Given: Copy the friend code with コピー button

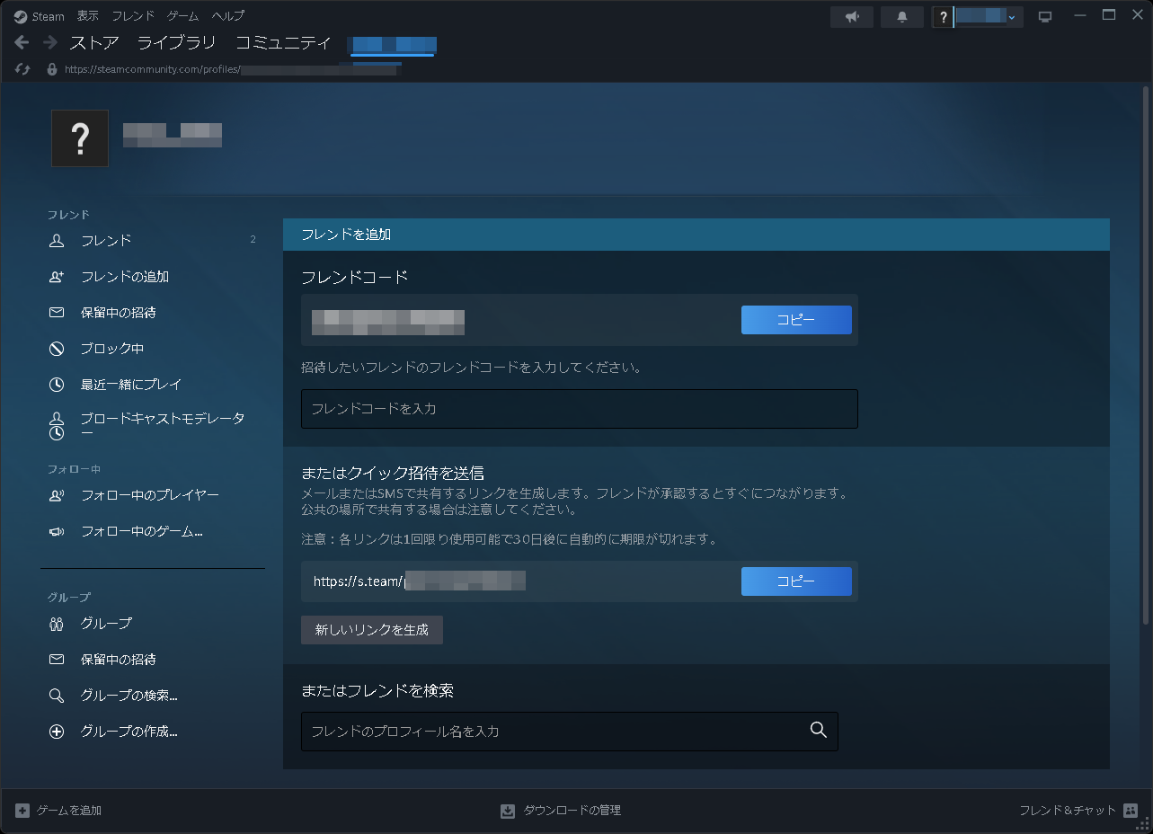Looking at the screenshot, I should point(795,319).
